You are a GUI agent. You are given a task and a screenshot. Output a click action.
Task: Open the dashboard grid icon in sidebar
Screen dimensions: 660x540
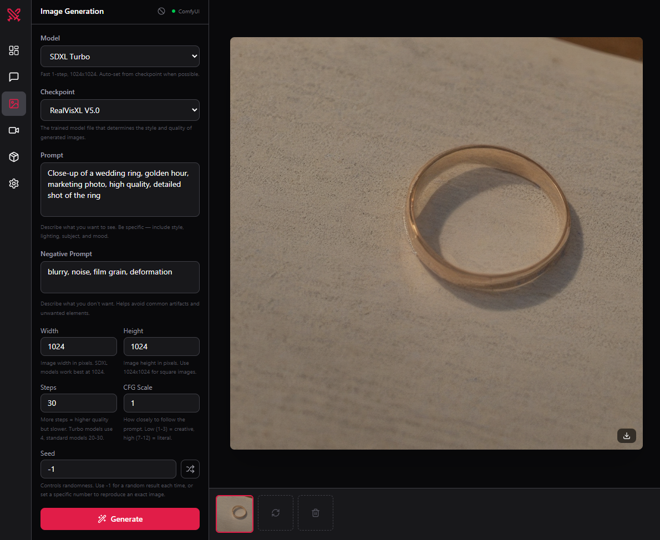14,50
